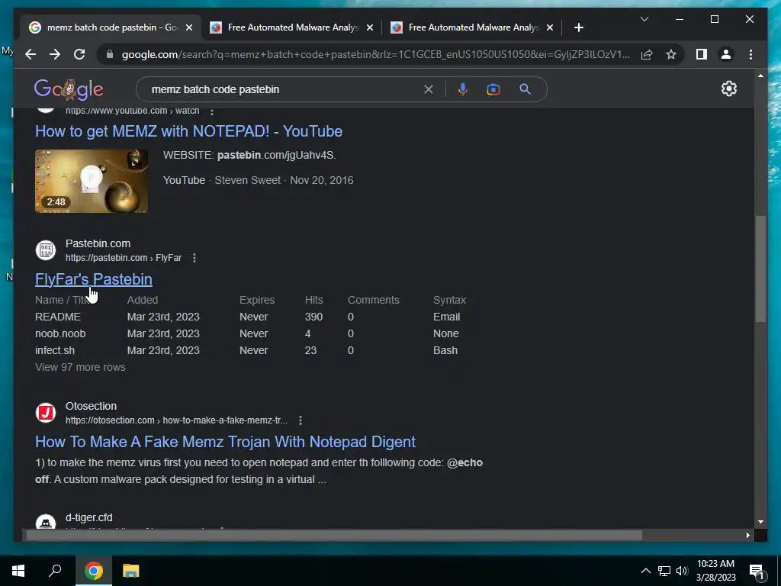Open network status tray icon
Screen dimensions: 781x586
click(x=664, y=571)
